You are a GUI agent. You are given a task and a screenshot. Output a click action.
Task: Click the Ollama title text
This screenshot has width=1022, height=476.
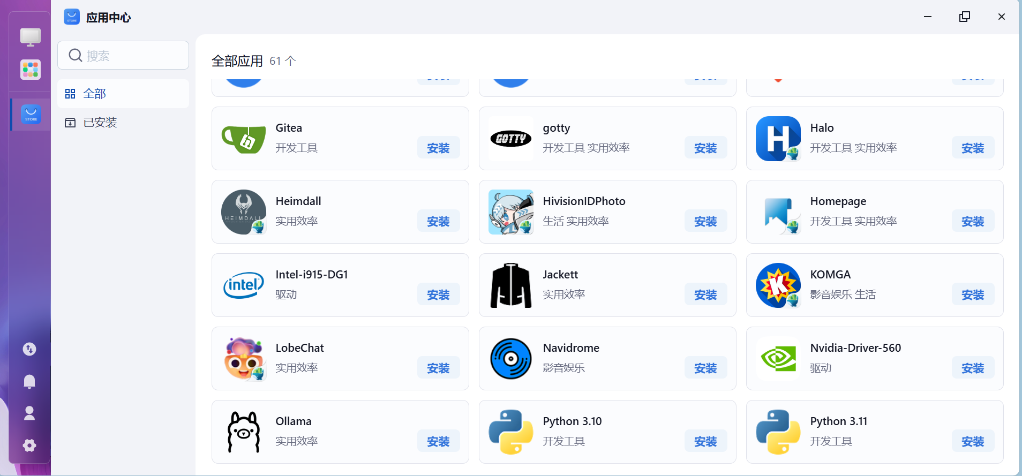[293, 421]
